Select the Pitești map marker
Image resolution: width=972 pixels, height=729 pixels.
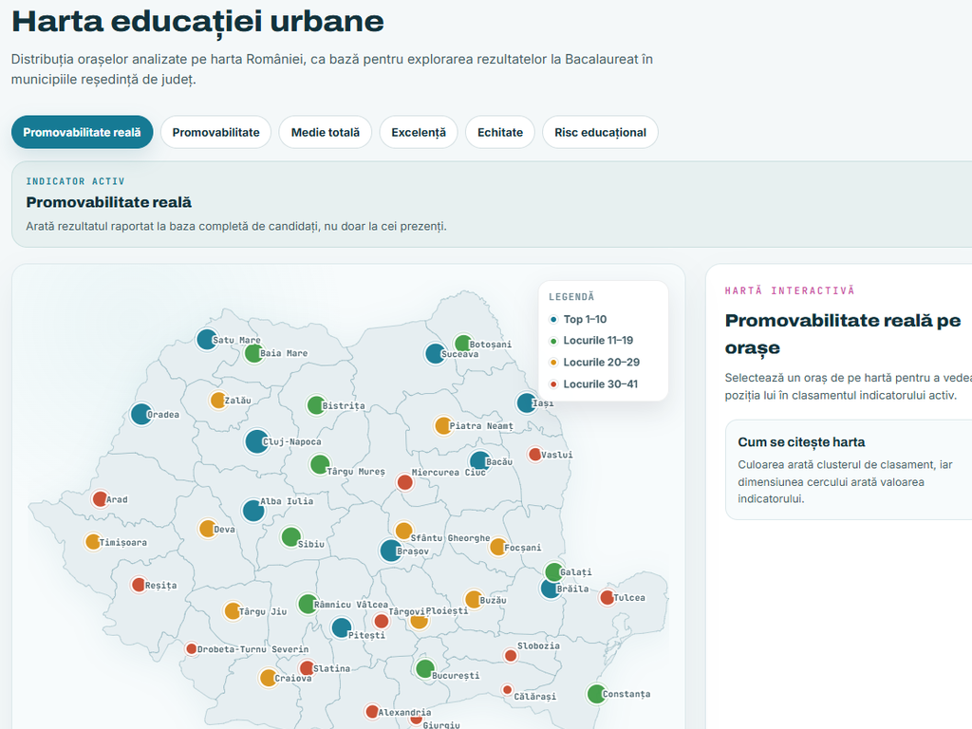coord(341,628)
